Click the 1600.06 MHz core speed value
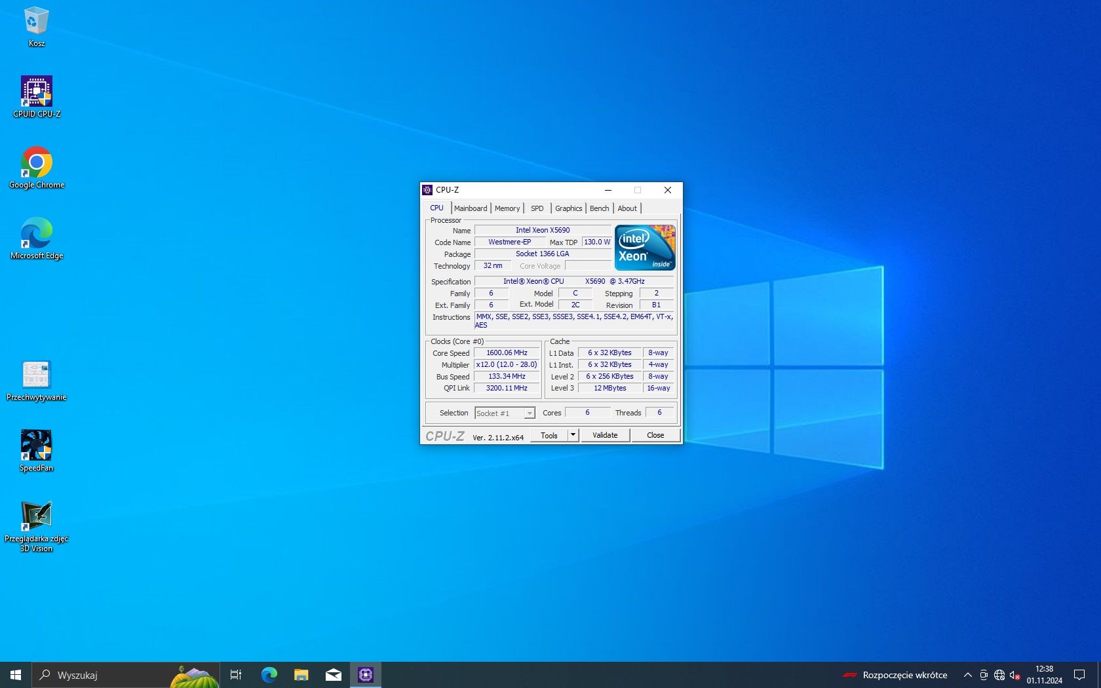 tap(507, 353)
